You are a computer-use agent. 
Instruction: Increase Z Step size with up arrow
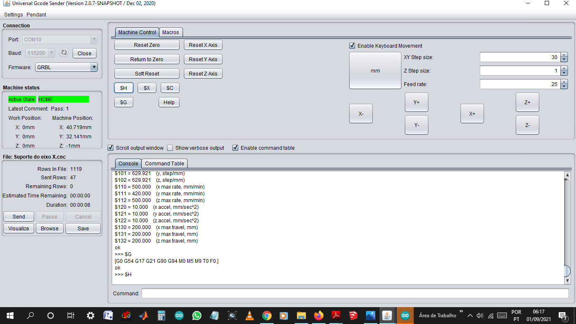[564, 68]
